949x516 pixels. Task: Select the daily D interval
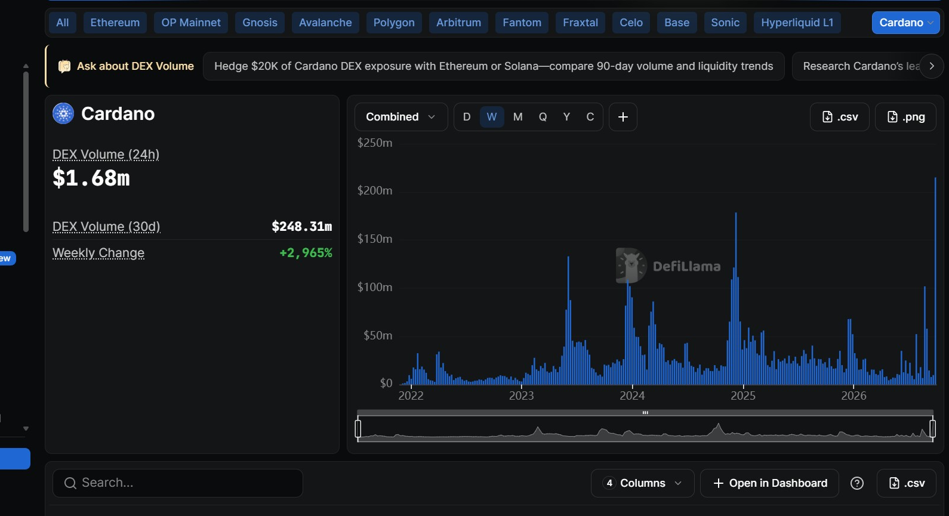click(x=467, y=117)
